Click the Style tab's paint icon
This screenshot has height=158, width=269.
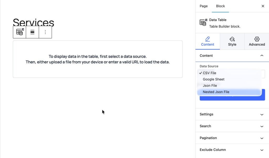point(232,38)
